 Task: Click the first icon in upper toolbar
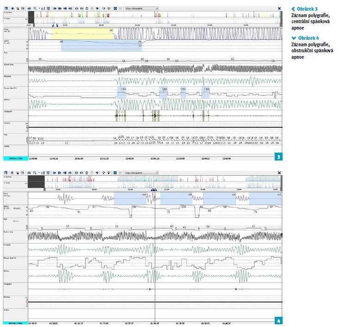point(5,8)
